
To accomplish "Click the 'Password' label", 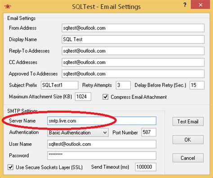I will click(19, 156).
